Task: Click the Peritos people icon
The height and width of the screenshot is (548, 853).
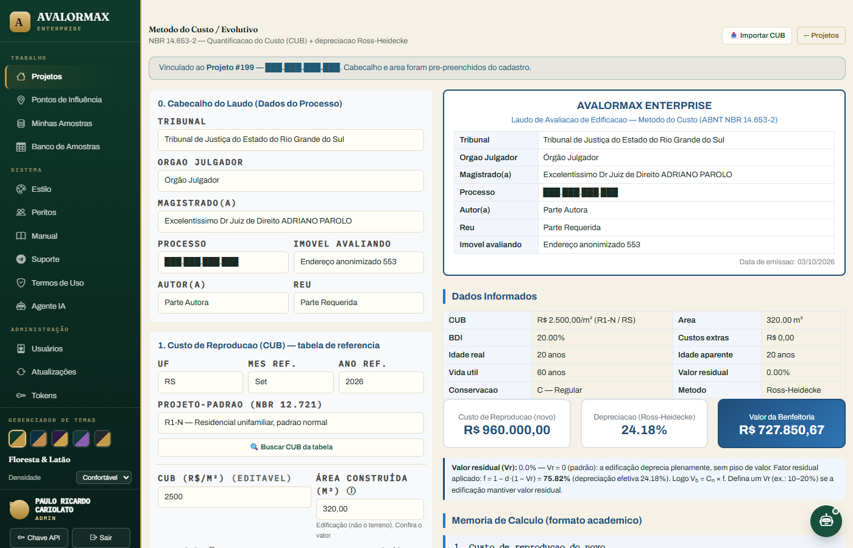Action: click(x=21, y=213)
